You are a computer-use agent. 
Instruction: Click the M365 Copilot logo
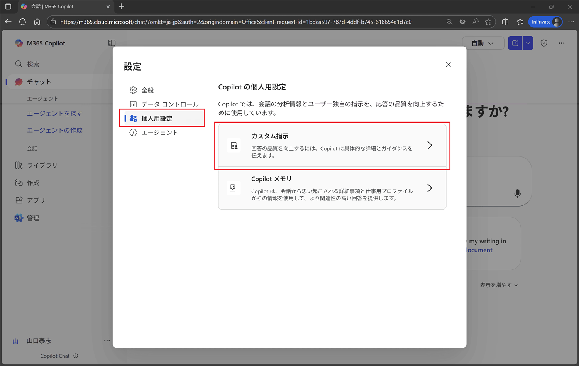(x=19, y=43)
